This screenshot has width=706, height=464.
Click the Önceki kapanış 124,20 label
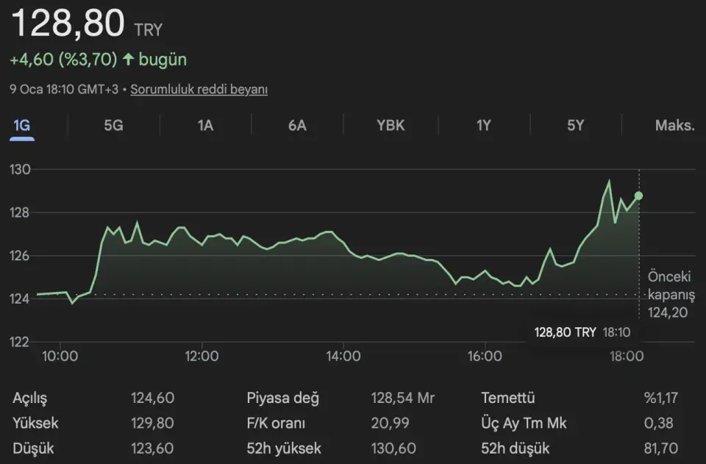click(671, 295)
